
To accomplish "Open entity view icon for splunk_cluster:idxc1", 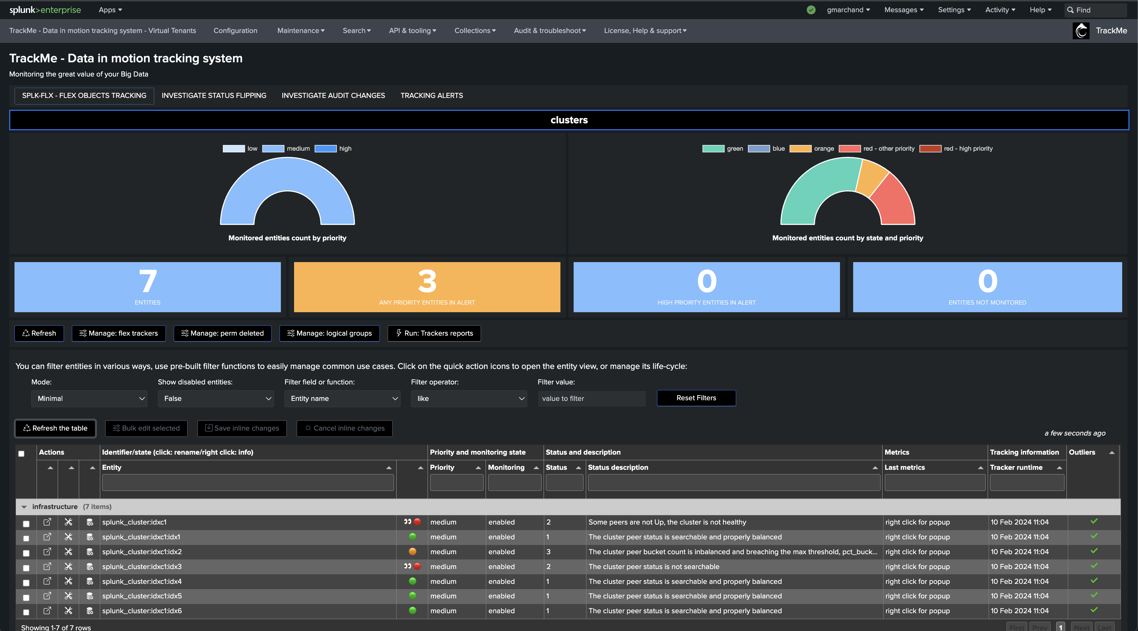I will [47, 522].
